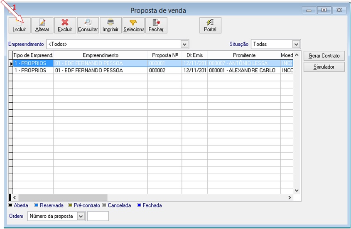Click the Promitente column header
The height and width of the screenshot is (229, 351).
point(244,55)
